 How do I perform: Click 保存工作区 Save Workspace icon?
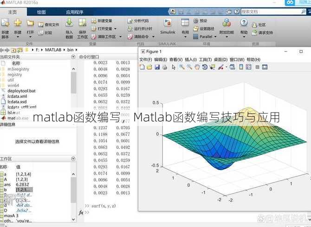[x=82, y=23]
